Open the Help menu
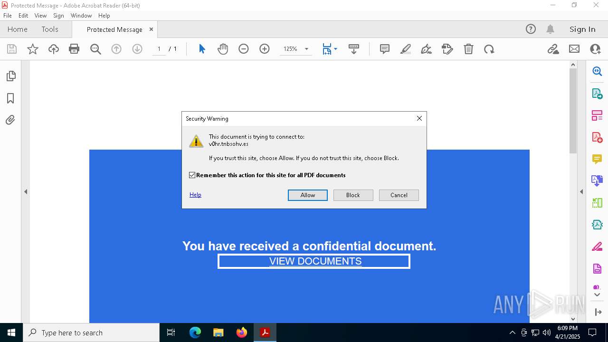Image resolution: width=608 pixels, height=342 pixels. pos(104,16)
